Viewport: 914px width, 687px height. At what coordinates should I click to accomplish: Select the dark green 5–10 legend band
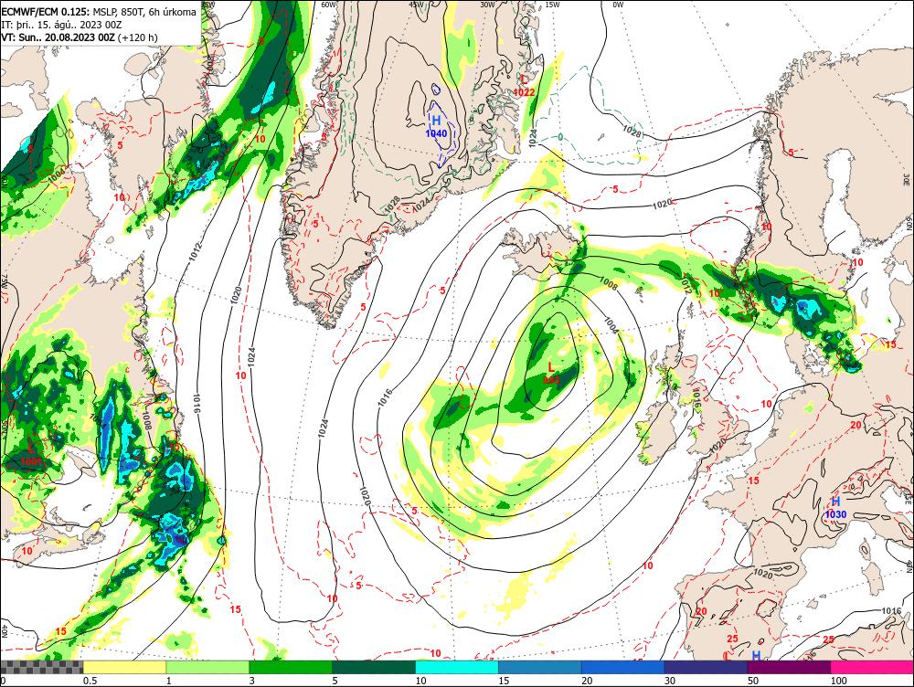pos(374,667)
